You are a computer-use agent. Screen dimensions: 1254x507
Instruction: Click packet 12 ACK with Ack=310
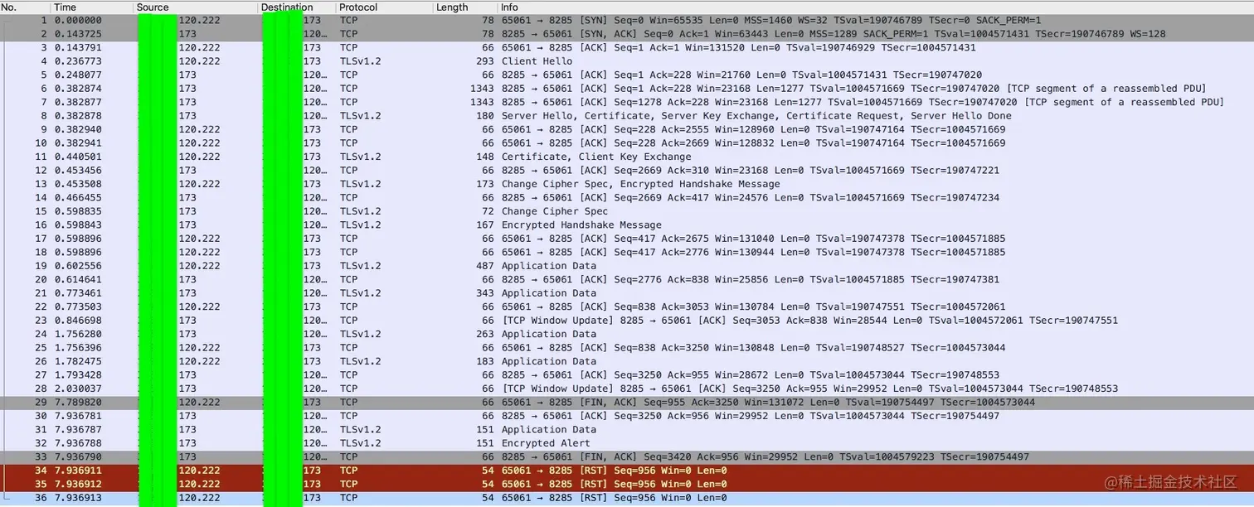pyautogui.click(x=627, y=170)
